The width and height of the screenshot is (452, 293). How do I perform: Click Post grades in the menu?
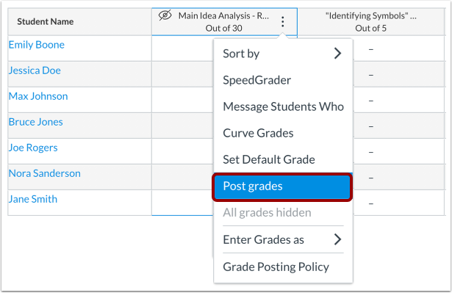pyautogui.click(x=282, y=186)
